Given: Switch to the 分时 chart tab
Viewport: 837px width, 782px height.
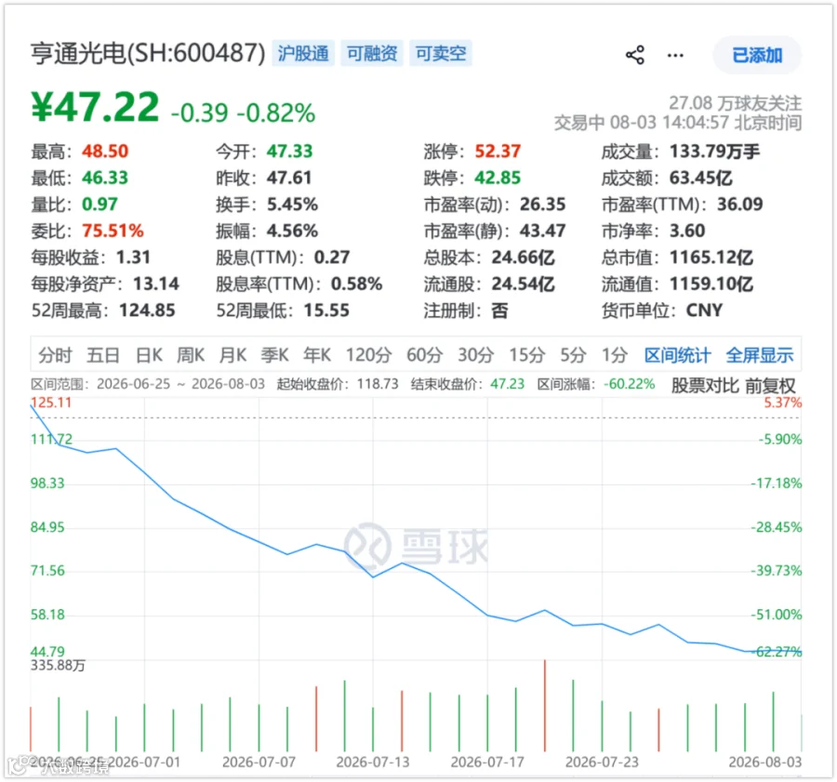Looking at the screenshot, I should click(x=55, y=355).
